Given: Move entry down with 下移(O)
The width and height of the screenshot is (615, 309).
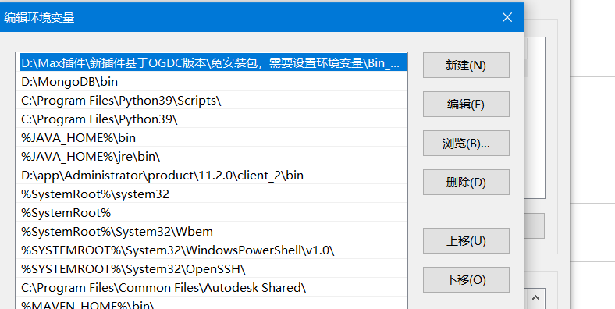Looking at the screenshot, I should [x=466, y=279].
